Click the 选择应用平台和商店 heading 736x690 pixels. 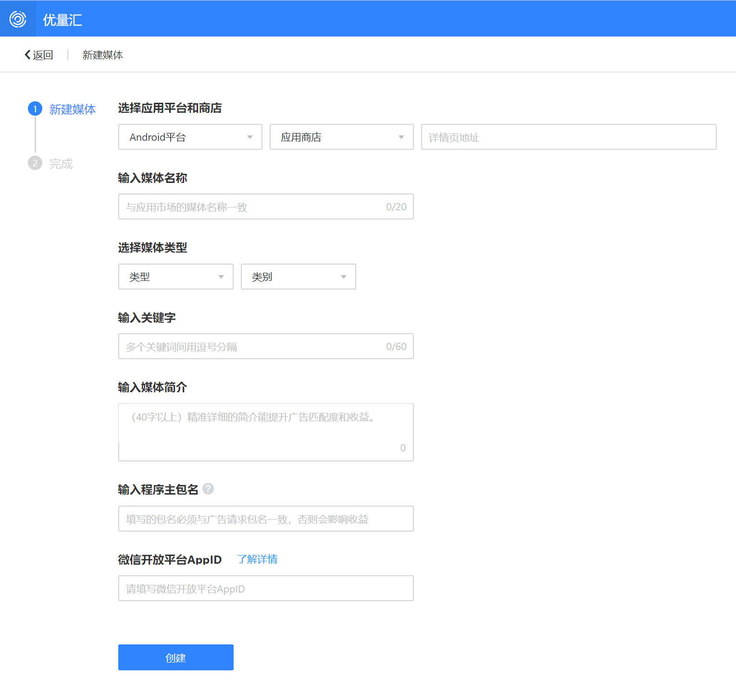(170, 108)
